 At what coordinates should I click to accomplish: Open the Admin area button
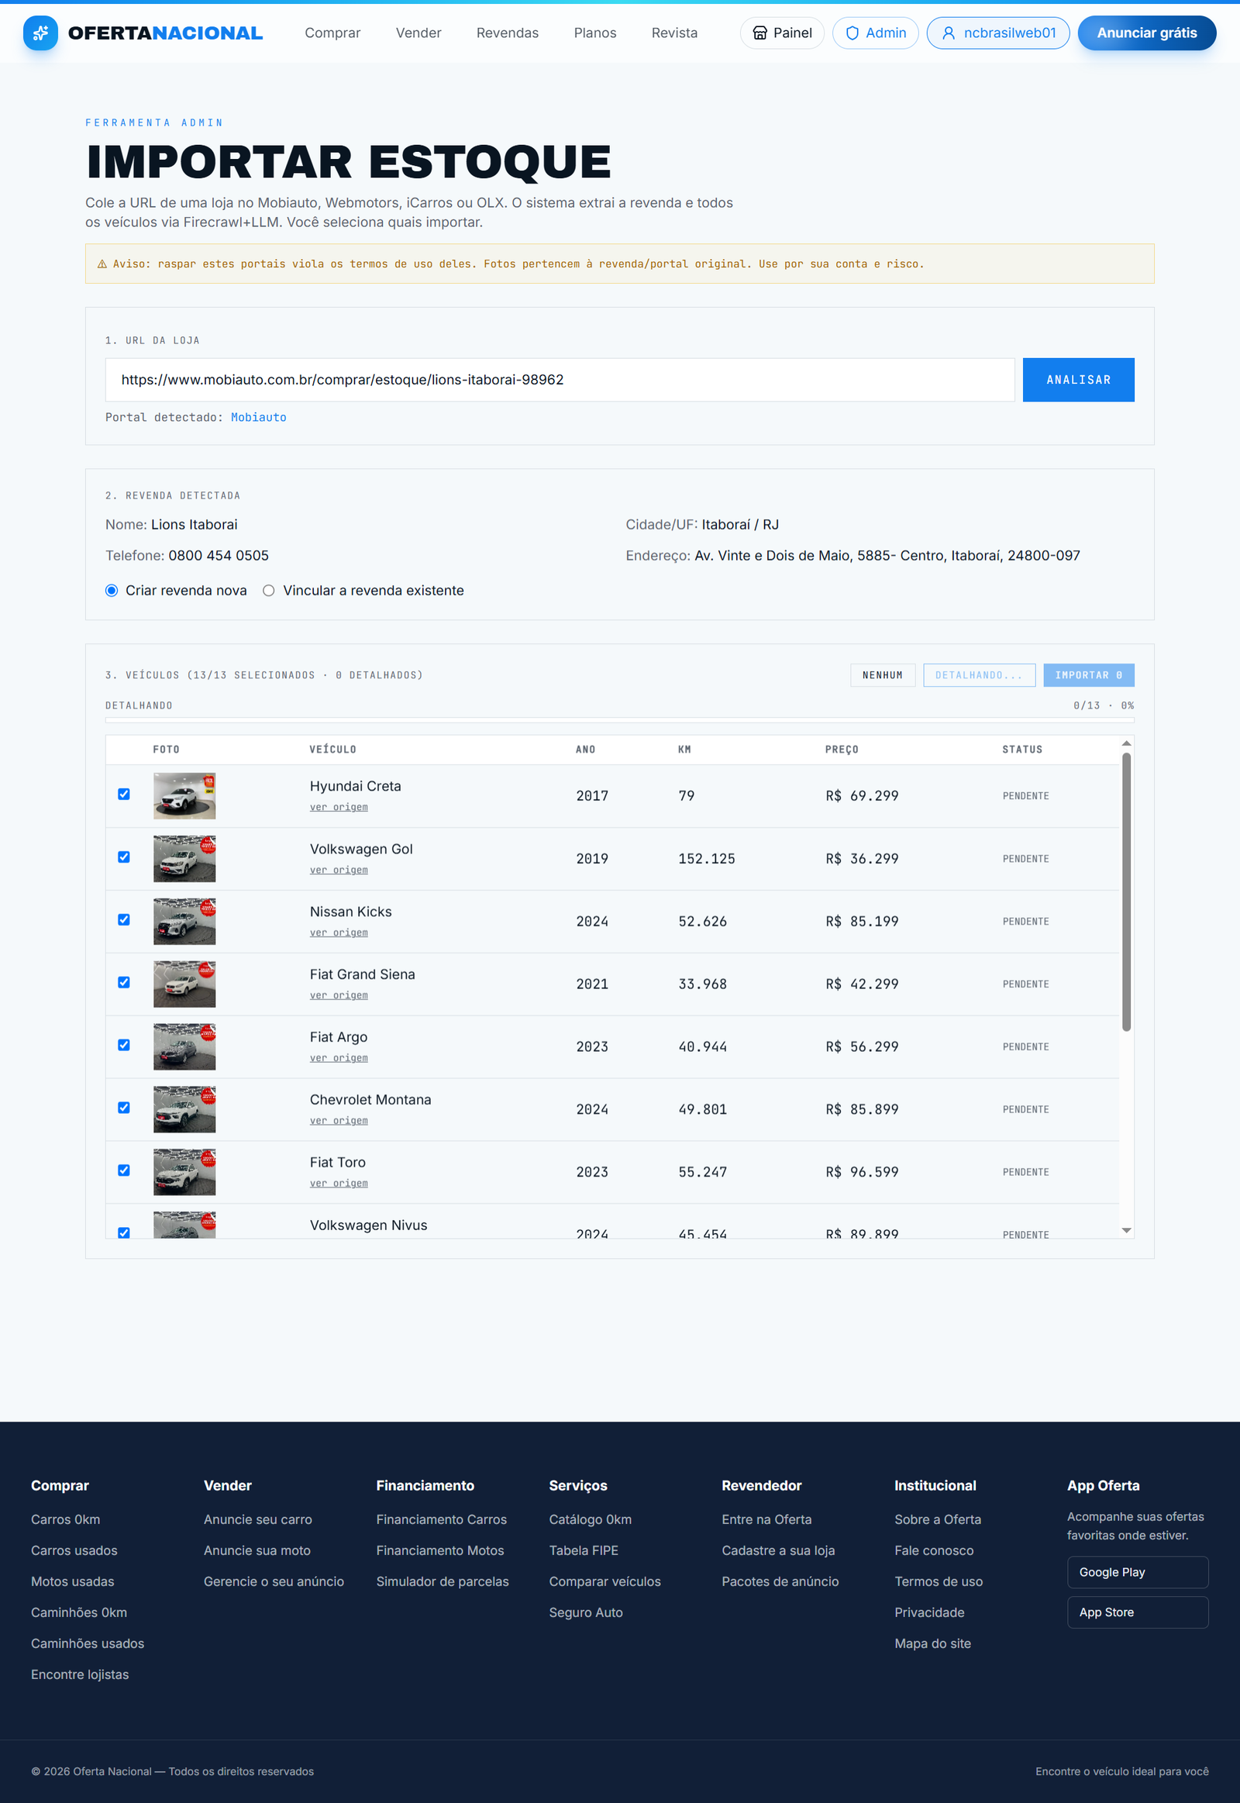[876, 33]
